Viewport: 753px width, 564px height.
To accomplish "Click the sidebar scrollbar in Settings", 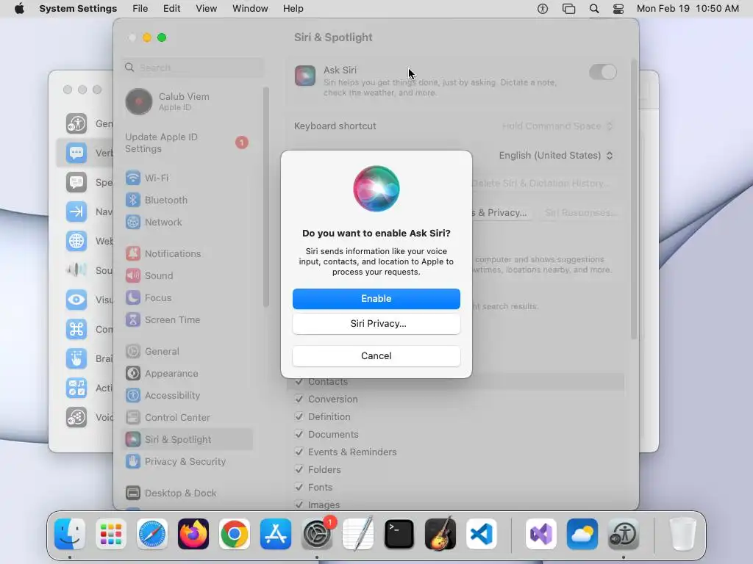I will 265,197.
